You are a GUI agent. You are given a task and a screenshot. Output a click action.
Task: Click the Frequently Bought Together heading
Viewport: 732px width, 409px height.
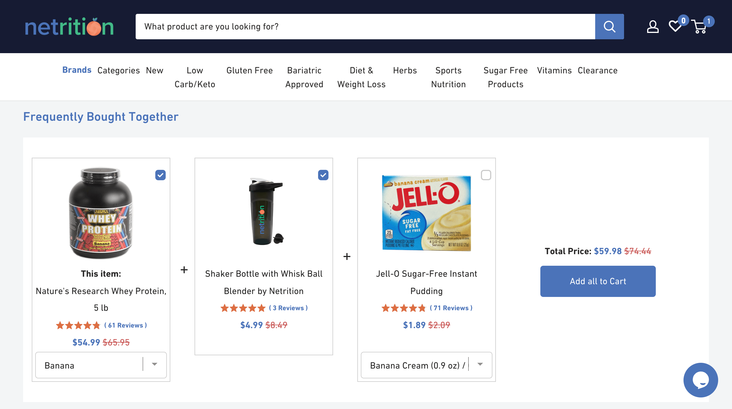click(x=101, y=117)
